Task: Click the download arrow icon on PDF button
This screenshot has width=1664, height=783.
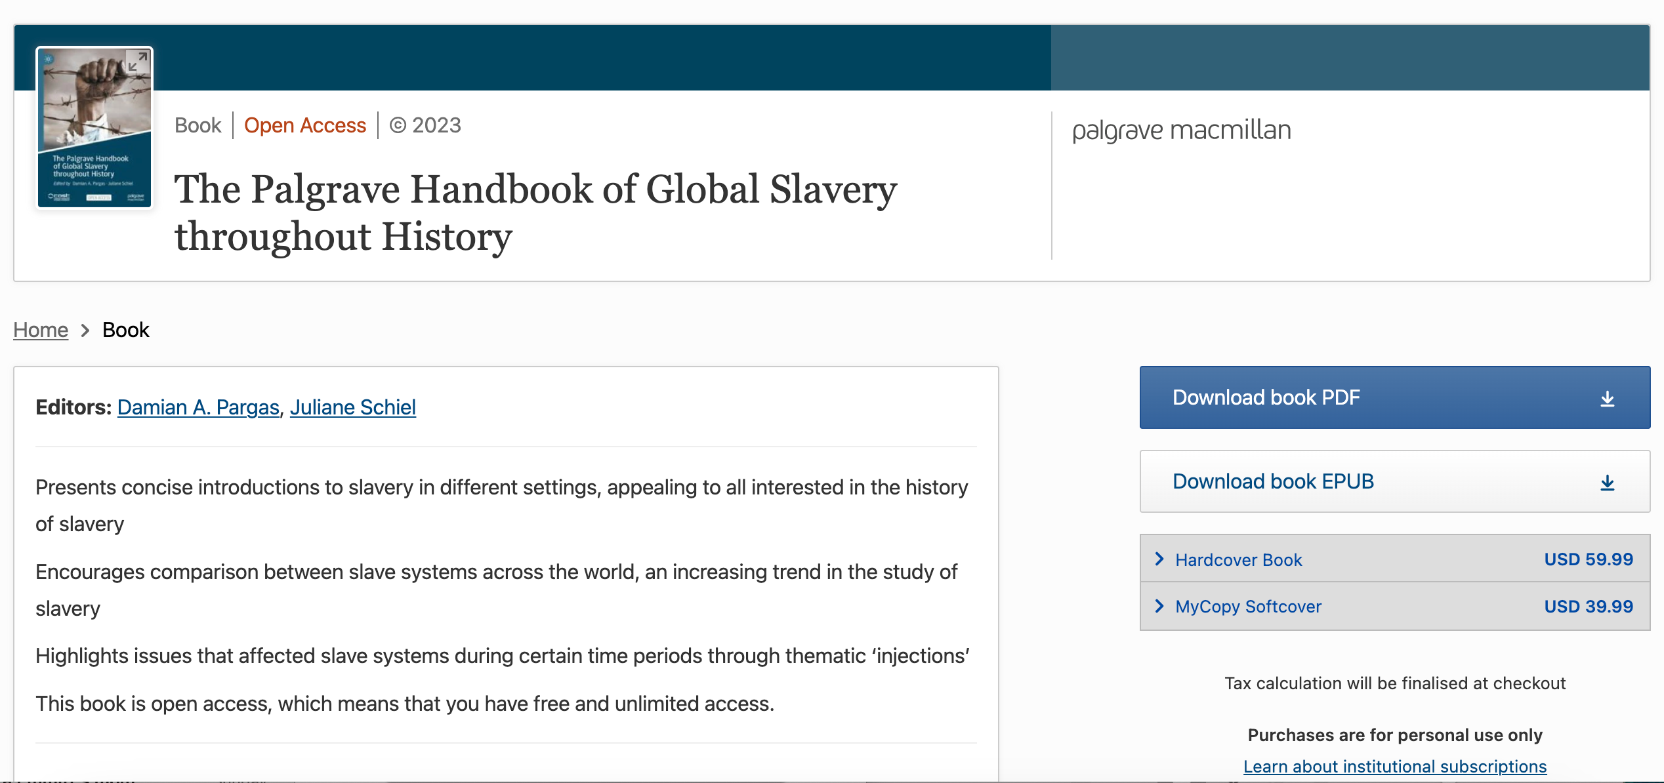Action: coord(1607,399)
